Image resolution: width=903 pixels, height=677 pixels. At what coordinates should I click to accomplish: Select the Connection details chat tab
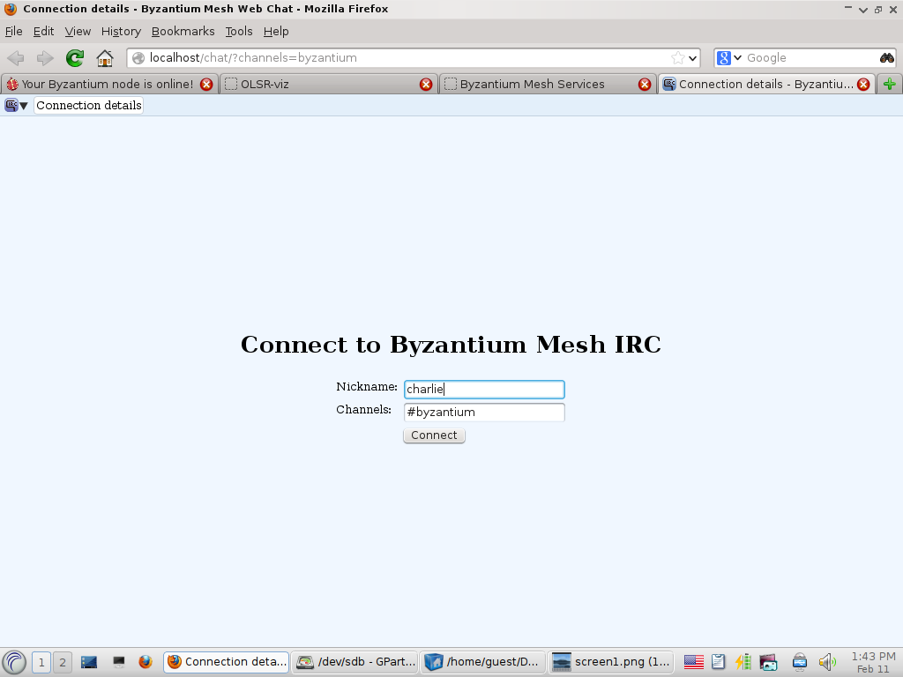pyautogui.click(x=89, y=106)
